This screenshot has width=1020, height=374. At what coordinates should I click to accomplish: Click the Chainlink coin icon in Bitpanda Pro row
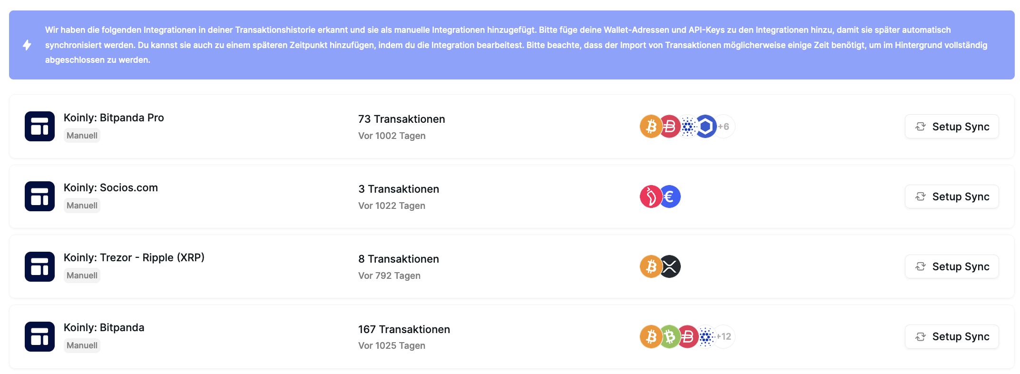706,127
